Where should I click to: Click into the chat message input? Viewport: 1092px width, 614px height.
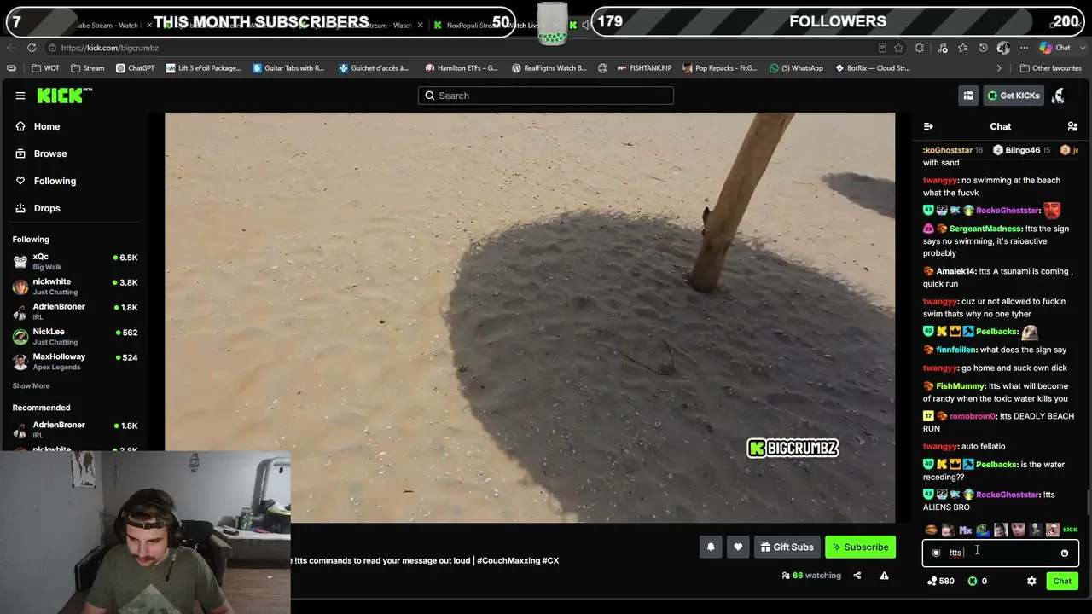pos(1000,553)
